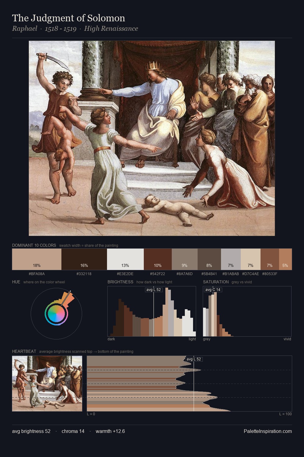Click the DOMINANT 10 COLORS heading
304x457 pixels.
coord(34,245)
